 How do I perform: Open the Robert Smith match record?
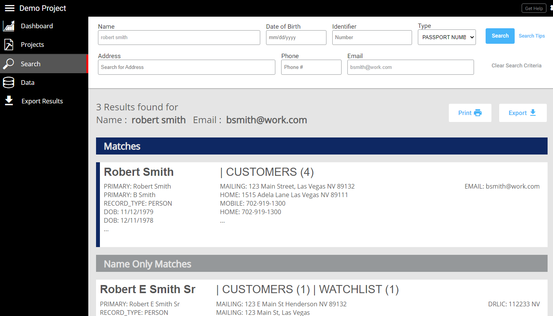[139, 172]
